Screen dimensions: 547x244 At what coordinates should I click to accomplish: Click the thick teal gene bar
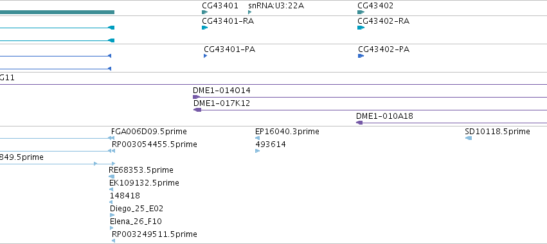tap(57, 12)
